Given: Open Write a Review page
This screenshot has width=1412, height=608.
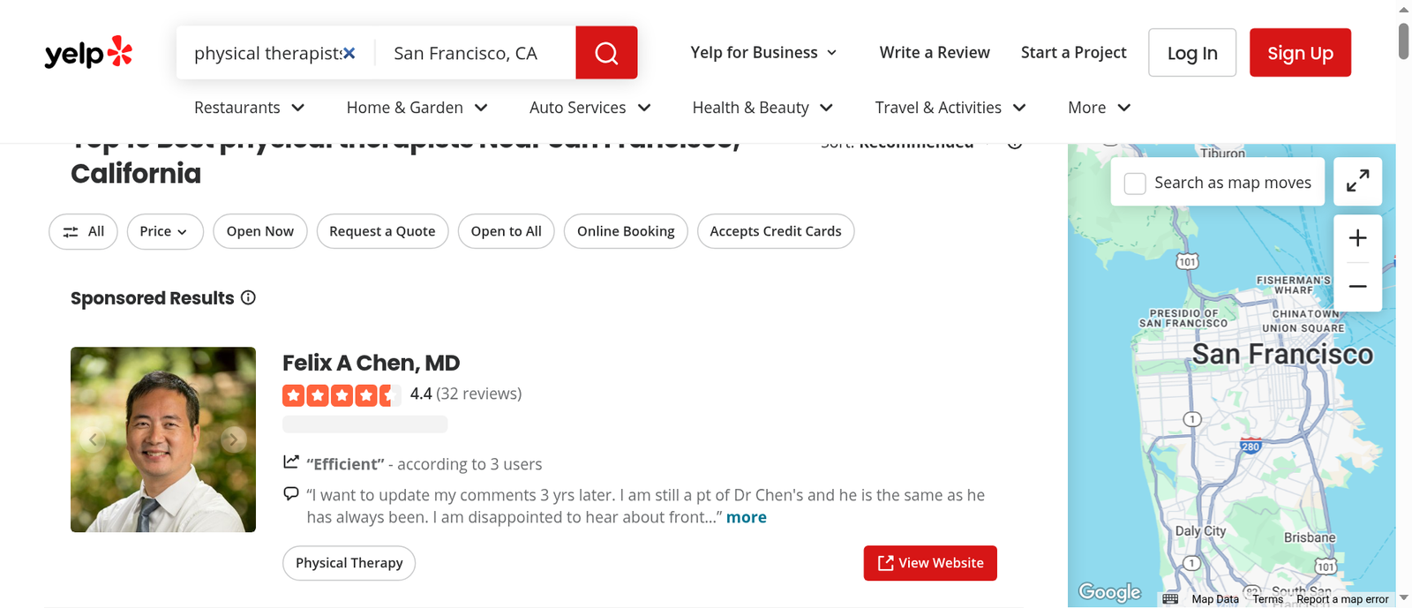Looking at the screenshot, I should pyautogui.click(x=935, y=53).
